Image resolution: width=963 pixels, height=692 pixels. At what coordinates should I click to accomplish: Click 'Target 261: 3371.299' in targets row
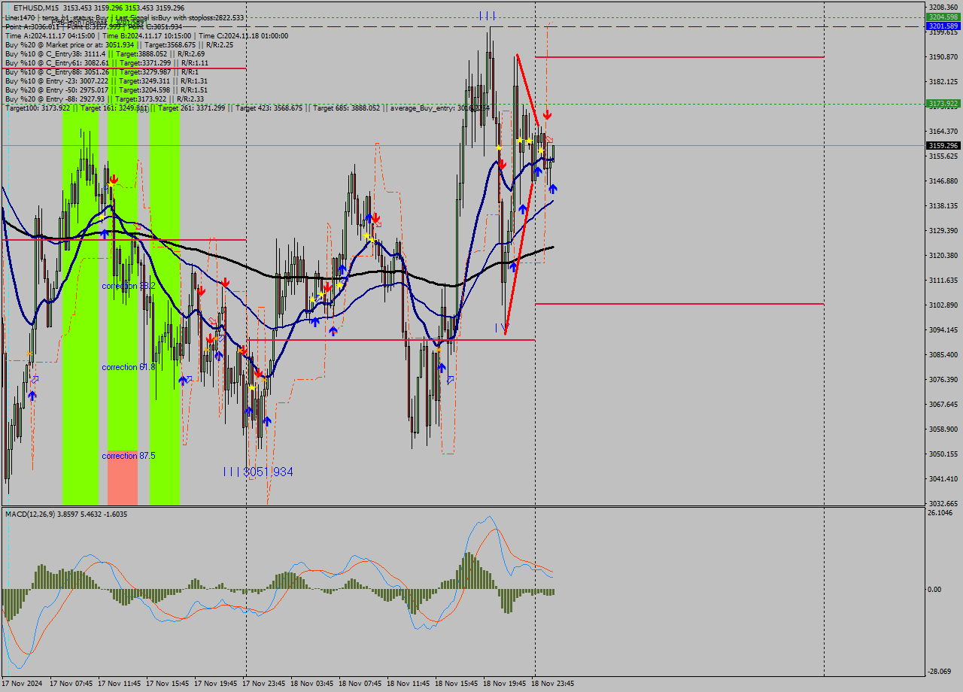tap(191, 108)
